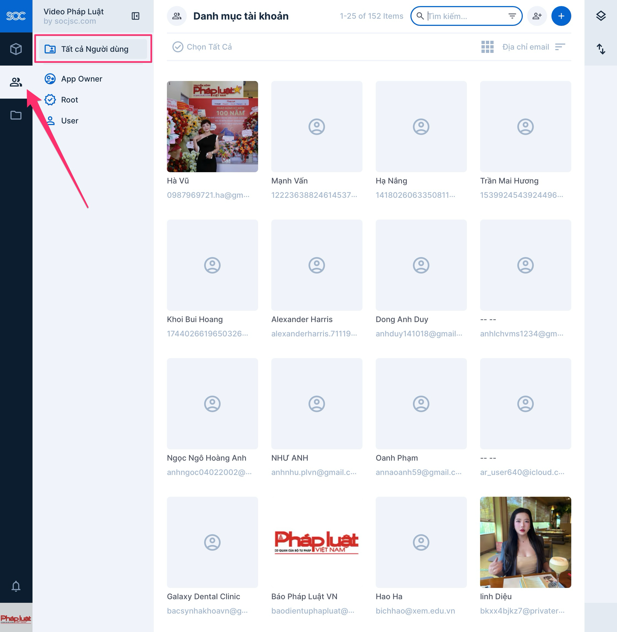Open the cube module icon in sidebar
This screenshot has width=617, height=632.
pyautogui.click(x=16, y=49)
